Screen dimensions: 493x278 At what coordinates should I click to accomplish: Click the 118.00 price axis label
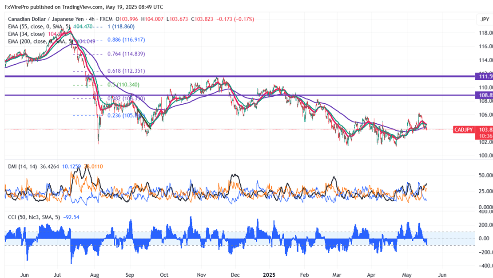click(x=485, y=33)
